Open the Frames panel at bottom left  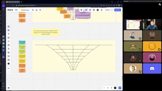9,88
